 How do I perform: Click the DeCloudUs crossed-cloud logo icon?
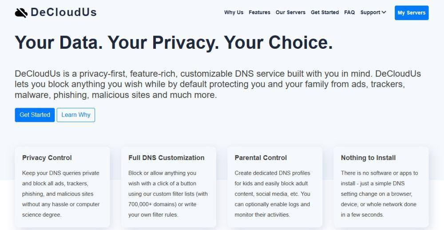[x=21, y=13]
